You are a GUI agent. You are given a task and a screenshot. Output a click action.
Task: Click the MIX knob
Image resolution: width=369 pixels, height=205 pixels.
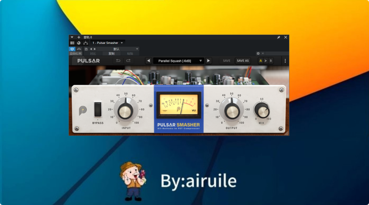click(262, 110)
